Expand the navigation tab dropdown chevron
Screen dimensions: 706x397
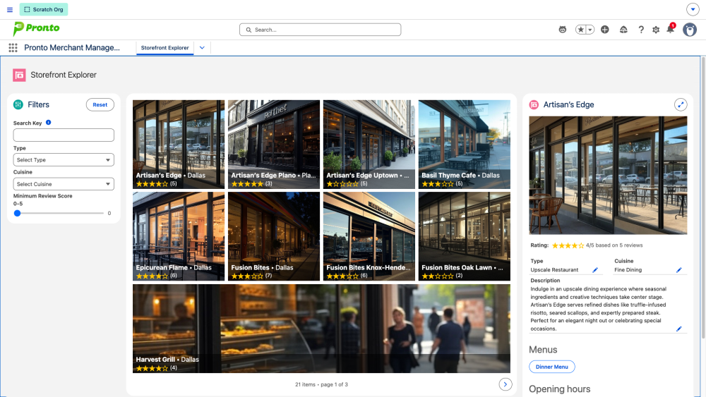(202, 48)
